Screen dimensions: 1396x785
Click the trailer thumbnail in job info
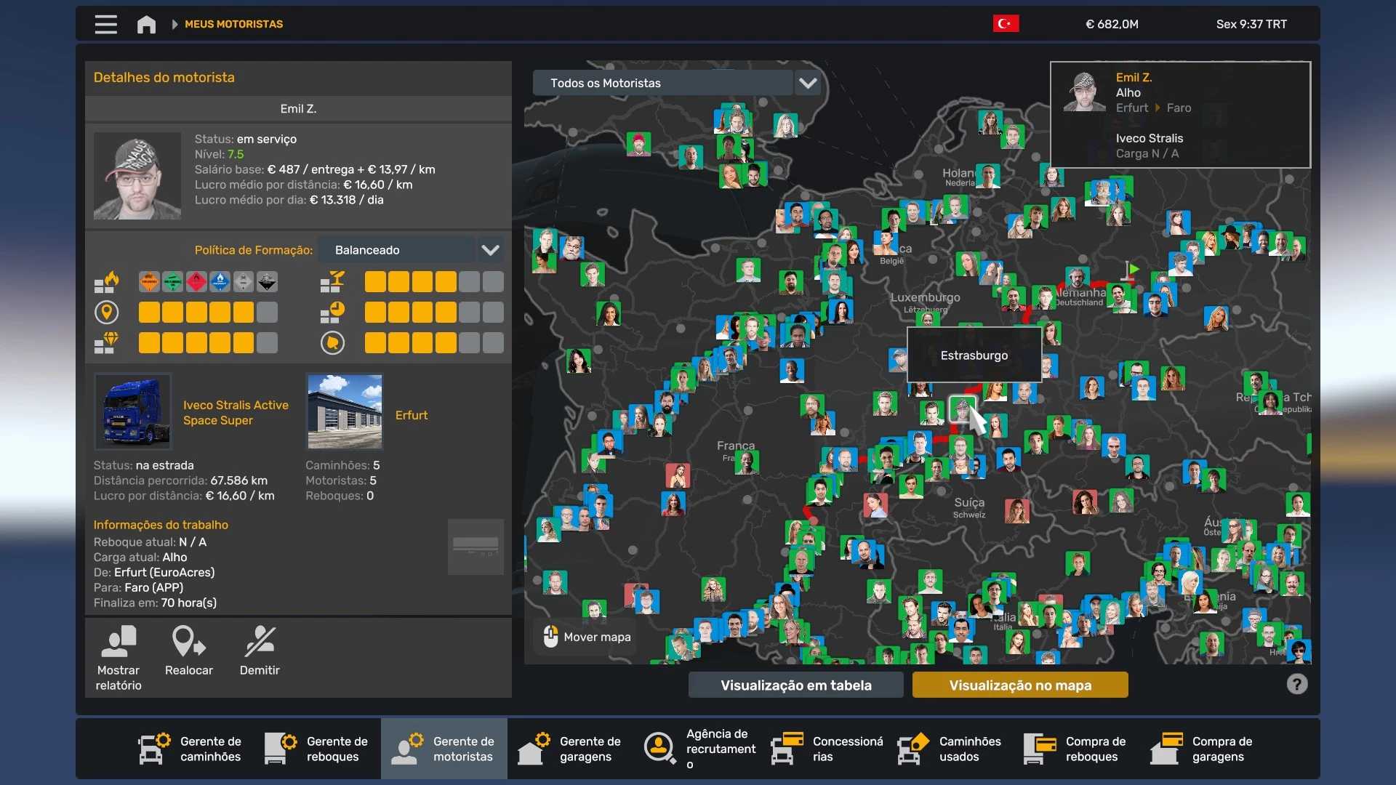[x=476, y=547]
